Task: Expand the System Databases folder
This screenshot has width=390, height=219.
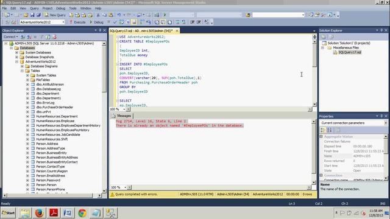Action: tap(16, 53)
